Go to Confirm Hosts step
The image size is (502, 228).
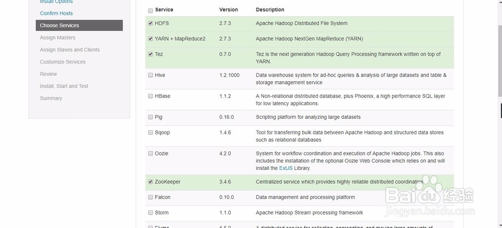pyautogui.click(x=56, y=13)
